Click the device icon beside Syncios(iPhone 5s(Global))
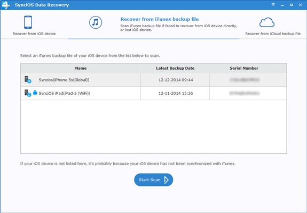Viewport: 307px width, 213px height. point(28,80)
